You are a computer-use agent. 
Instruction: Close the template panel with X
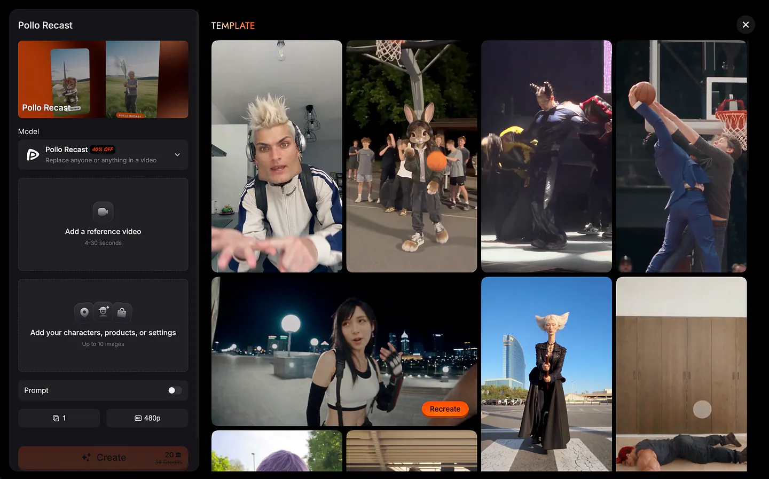pos(746,25)
